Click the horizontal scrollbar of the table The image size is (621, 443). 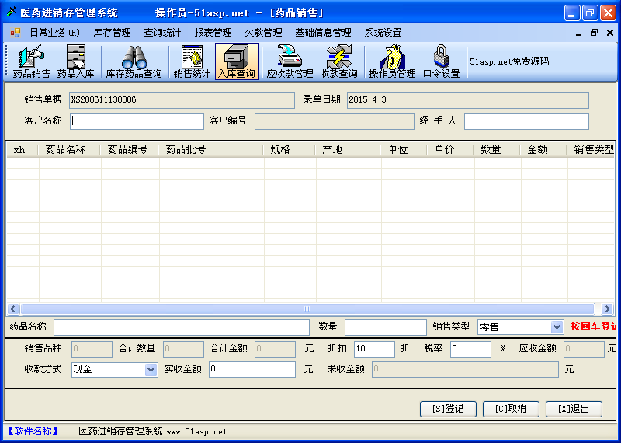(x=308, y=309)
